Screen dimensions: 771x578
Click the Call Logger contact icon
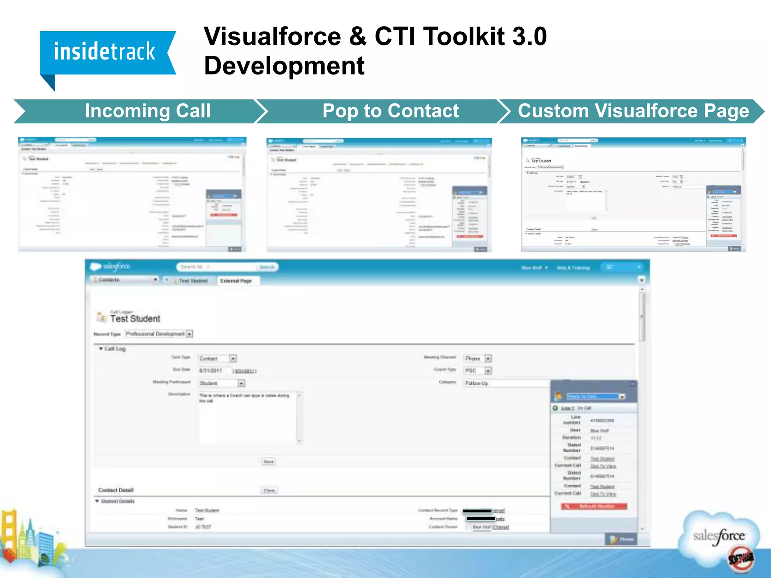[101, 317]
